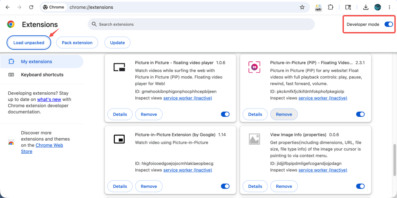Disable Picture-in-Picture Extension (by Google)
Screen dimensions: 397x198
[225, 187]
